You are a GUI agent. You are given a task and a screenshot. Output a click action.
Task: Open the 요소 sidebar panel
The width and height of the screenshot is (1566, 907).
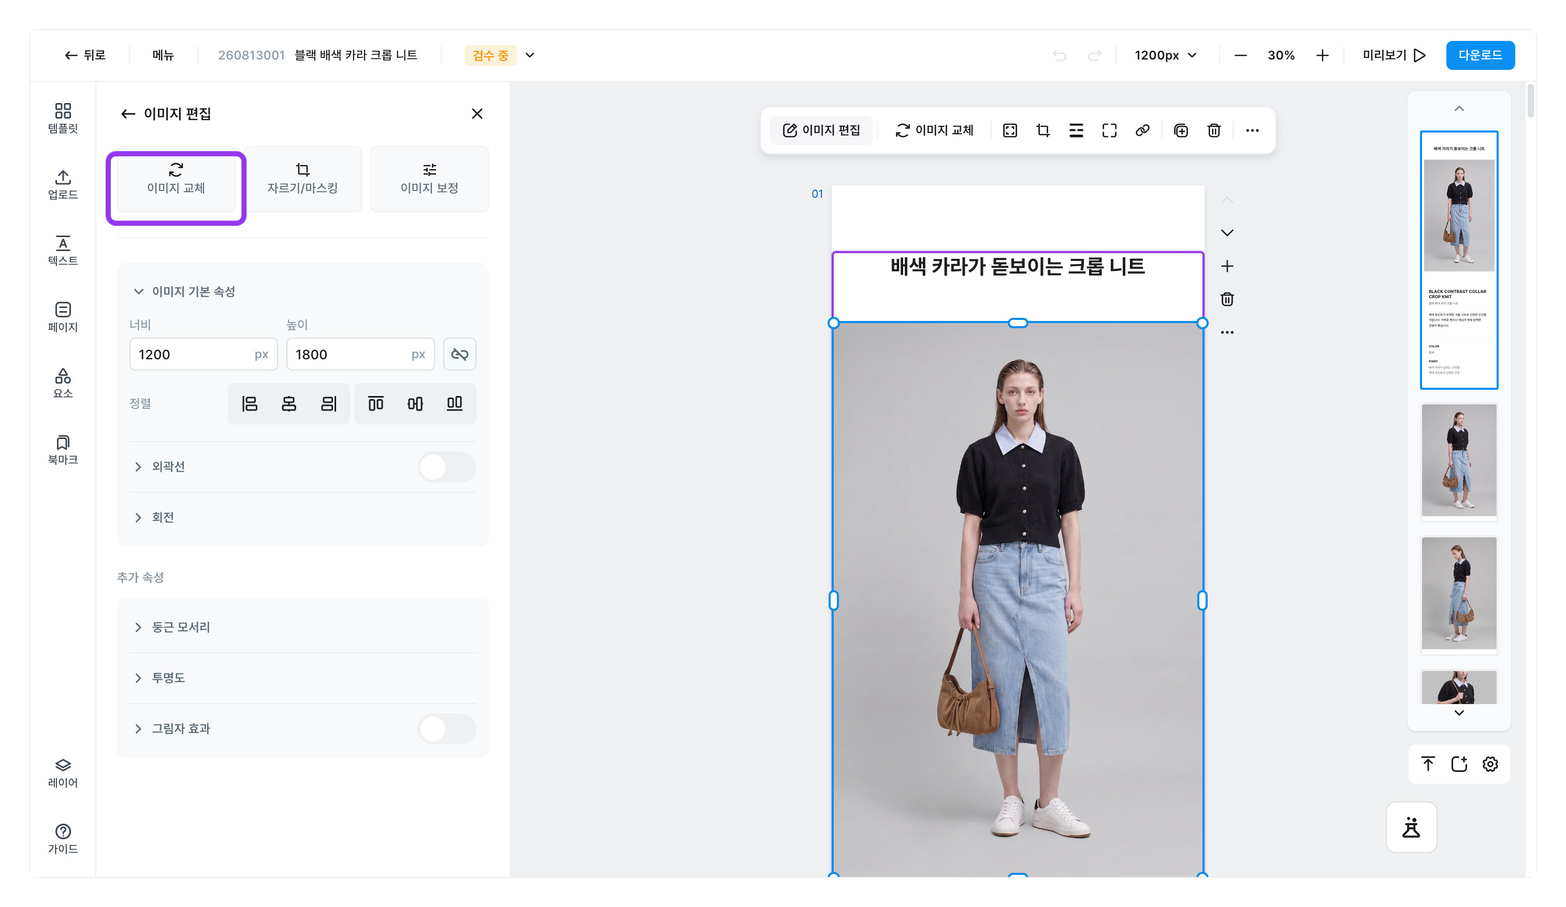tap(63, 383)
